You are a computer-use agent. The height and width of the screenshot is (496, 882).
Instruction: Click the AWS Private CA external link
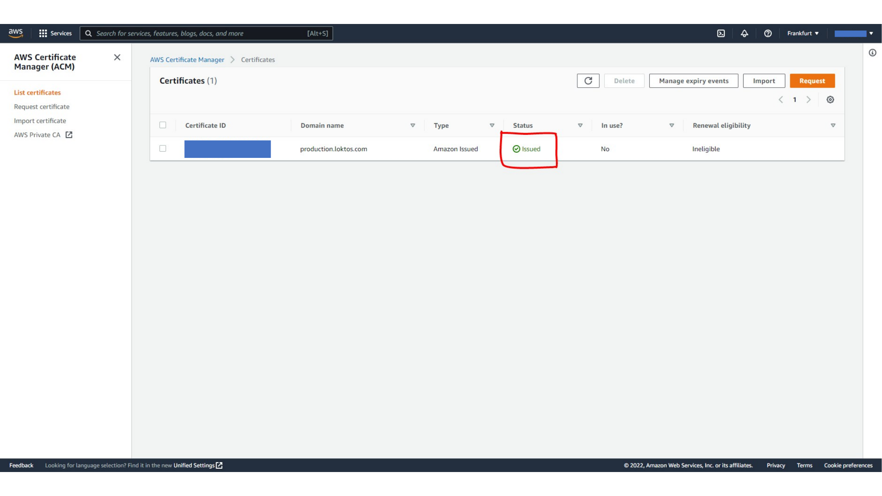pyautogui.click(x=43, y=135)
